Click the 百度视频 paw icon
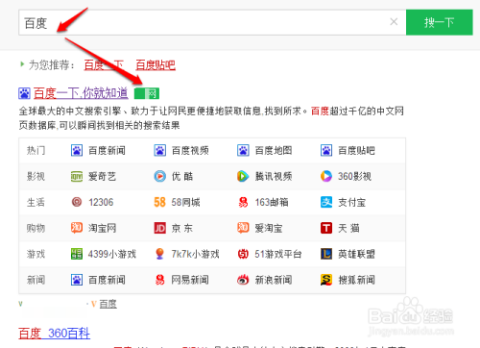The width and height of the screenshot is (480, 348). pos(160,150)
